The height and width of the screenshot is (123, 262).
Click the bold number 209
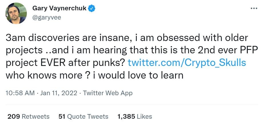14,116
